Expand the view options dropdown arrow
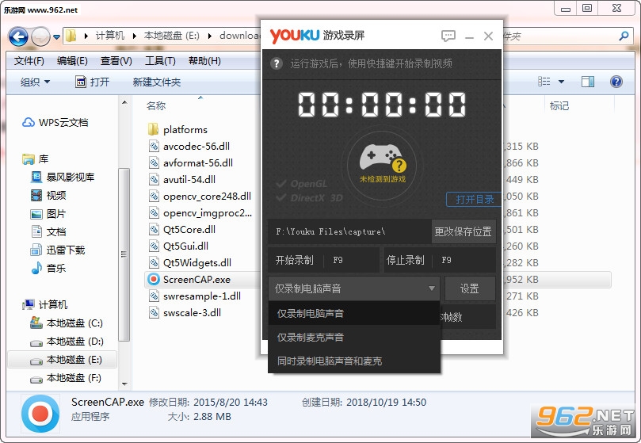Screen dimensions: 641x443 click(561, 82)
